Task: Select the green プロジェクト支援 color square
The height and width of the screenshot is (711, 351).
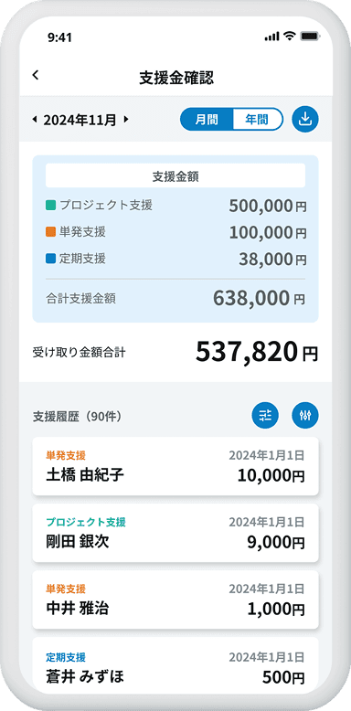Action: (x=51, y=206)
